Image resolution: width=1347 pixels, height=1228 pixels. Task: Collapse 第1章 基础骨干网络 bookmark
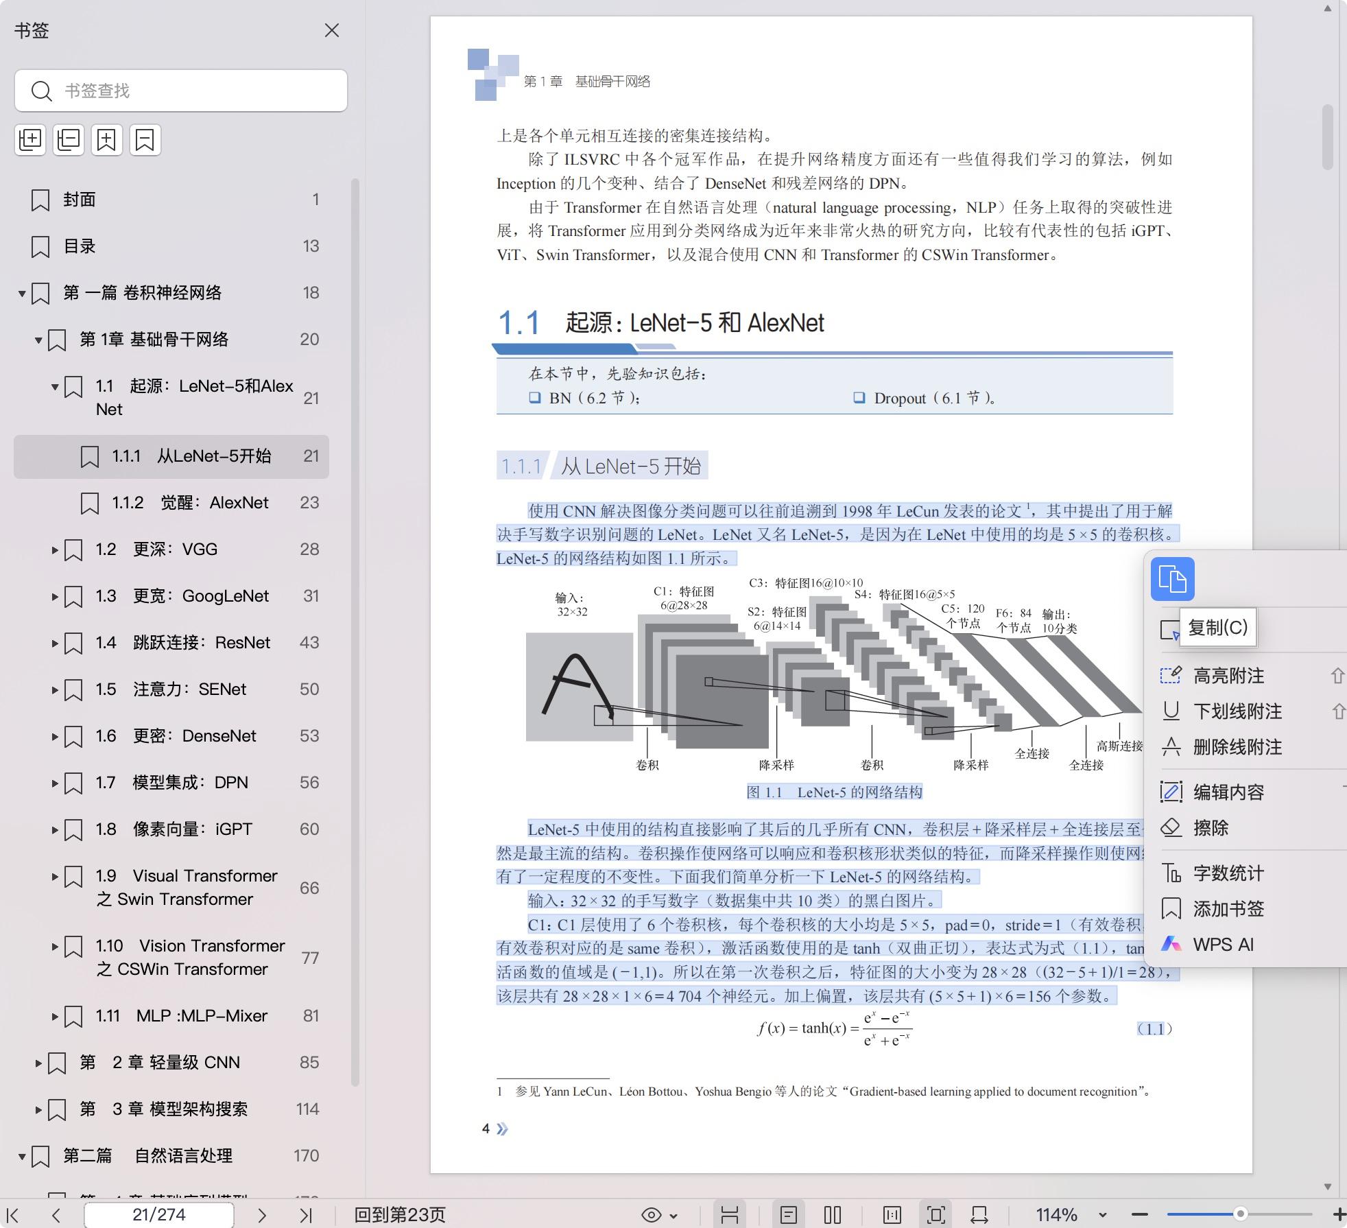click(38, 340)
